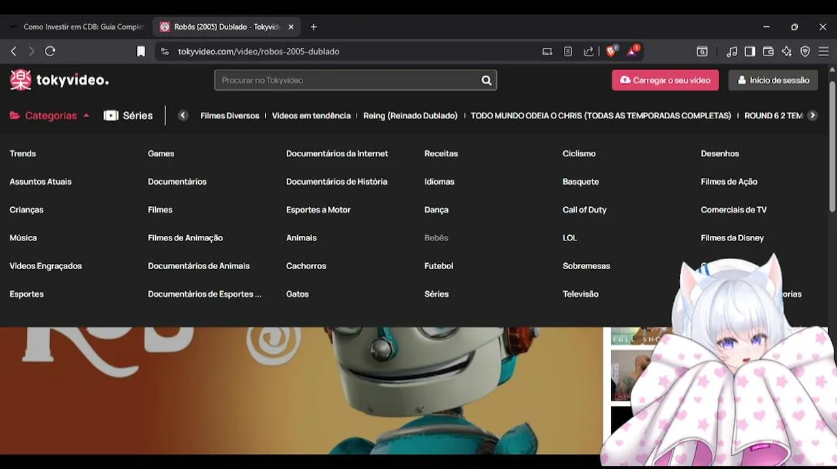Select Trends category
Viewport: 837px width, 469px height.
tap(23, 154)
